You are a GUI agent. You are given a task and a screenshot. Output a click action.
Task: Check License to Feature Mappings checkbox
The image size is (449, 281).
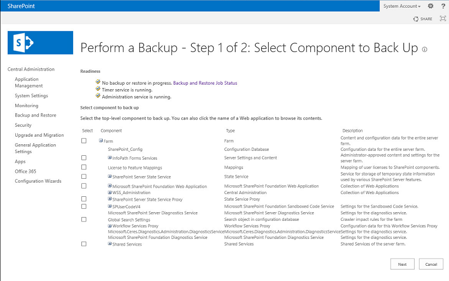pos(84,167)
